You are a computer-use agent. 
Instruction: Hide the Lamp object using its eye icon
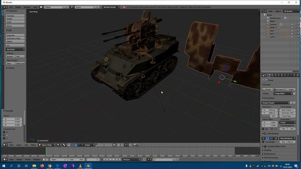click(x=292, y=27)
